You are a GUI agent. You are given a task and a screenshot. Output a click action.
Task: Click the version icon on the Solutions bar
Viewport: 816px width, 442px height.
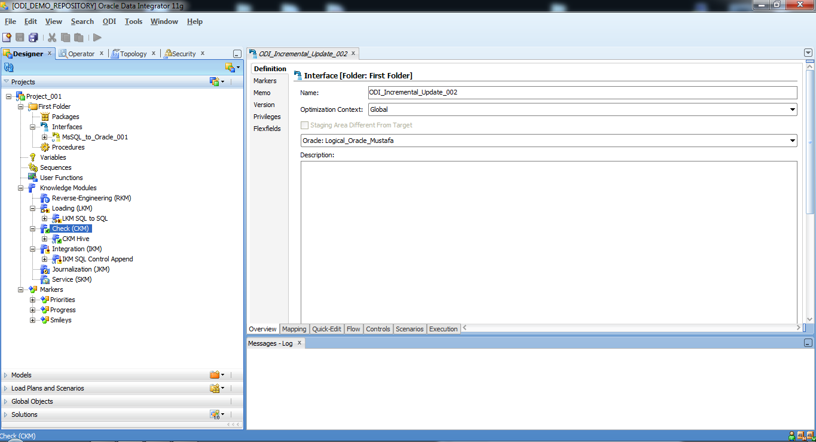215,413
